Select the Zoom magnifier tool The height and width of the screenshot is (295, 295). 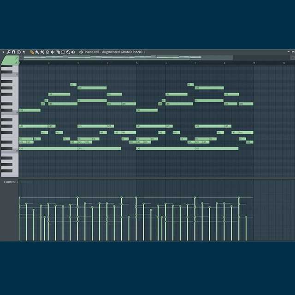68,52
